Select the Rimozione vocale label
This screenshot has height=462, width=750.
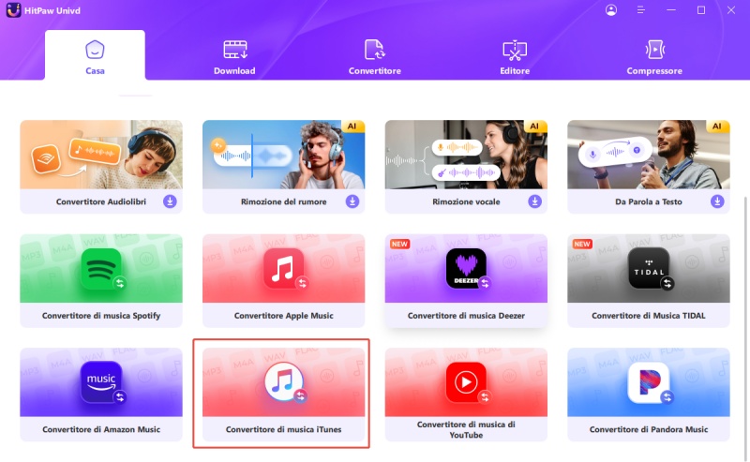point(466,201)
